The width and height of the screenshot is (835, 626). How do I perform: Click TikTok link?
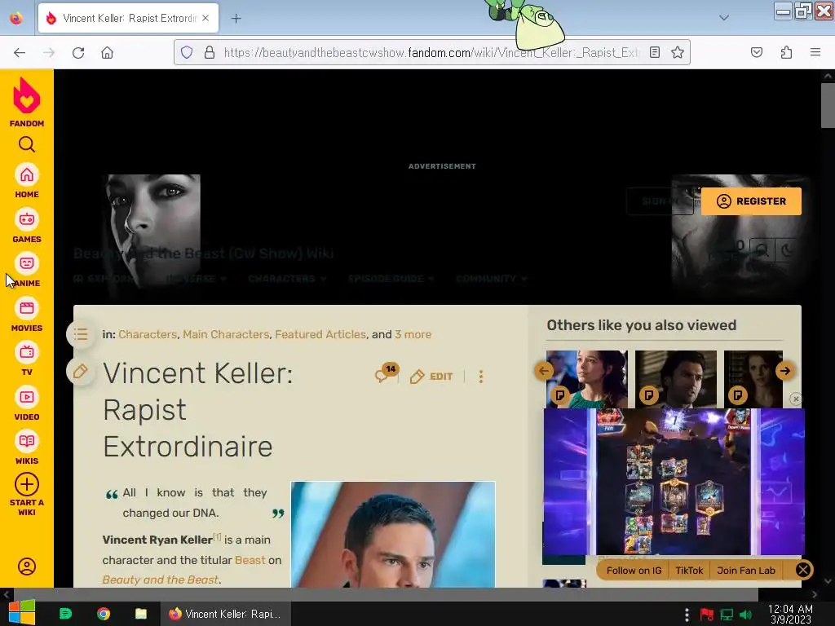click(689, 570)
